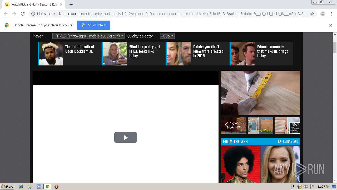
Task: Select the DIY Wood video thumbnail
Action: (260, 125)
